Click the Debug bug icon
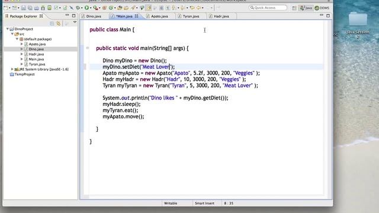The image size is (379, 213). coord(78,8)
